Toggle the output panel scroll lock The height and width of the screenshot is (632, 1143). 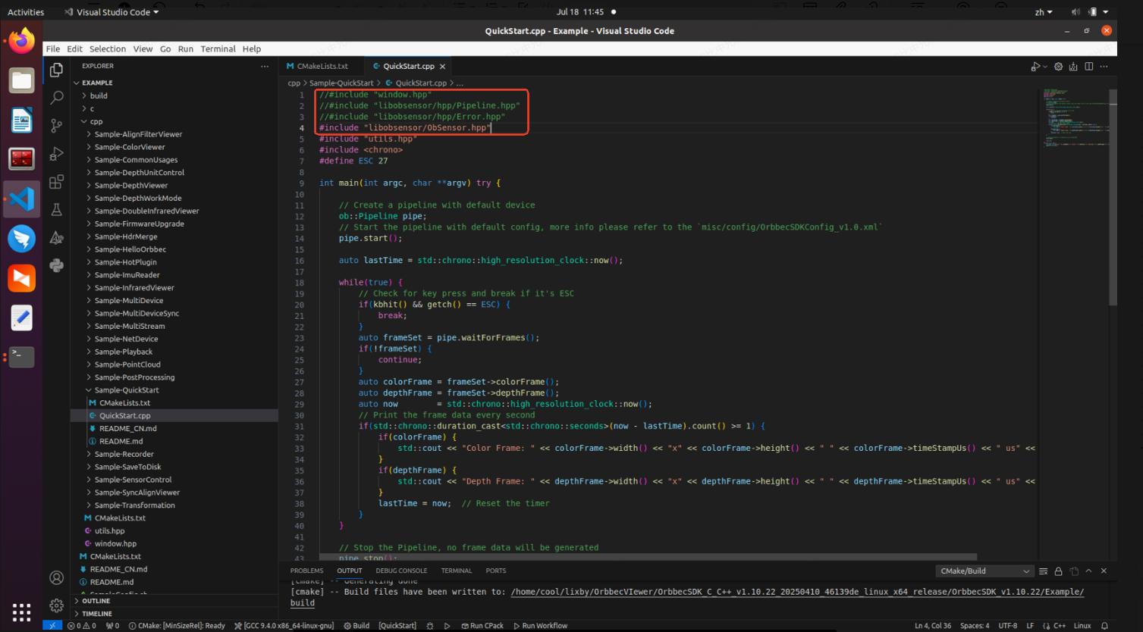click(x=1058, y=571)
